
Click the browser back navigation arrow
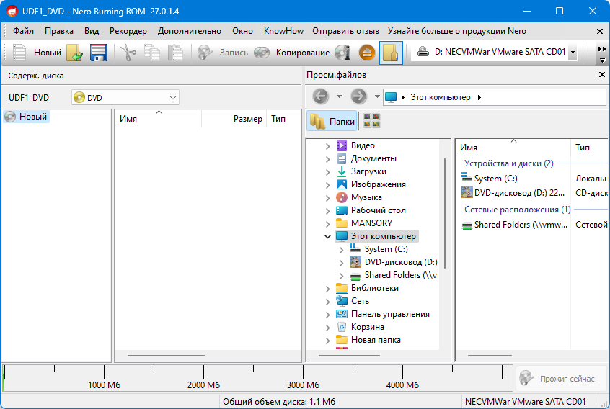(x=320, y=97)
